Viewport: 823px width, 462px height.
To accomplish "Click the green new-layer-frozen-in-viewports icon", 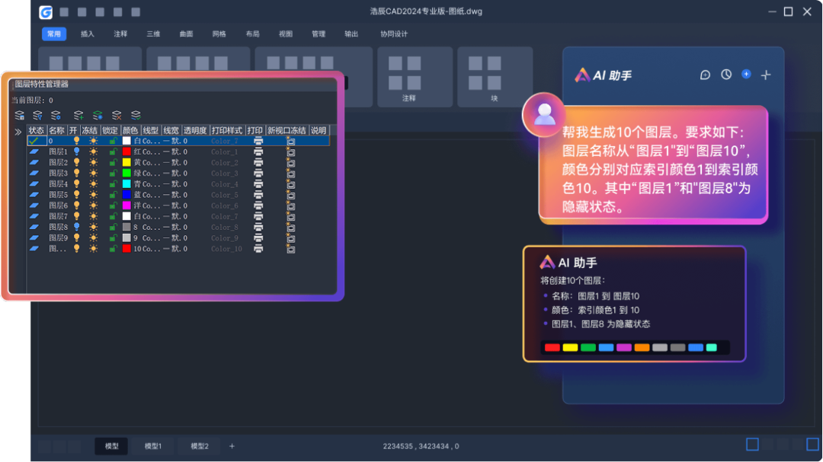I will click(x=97, y=115).
